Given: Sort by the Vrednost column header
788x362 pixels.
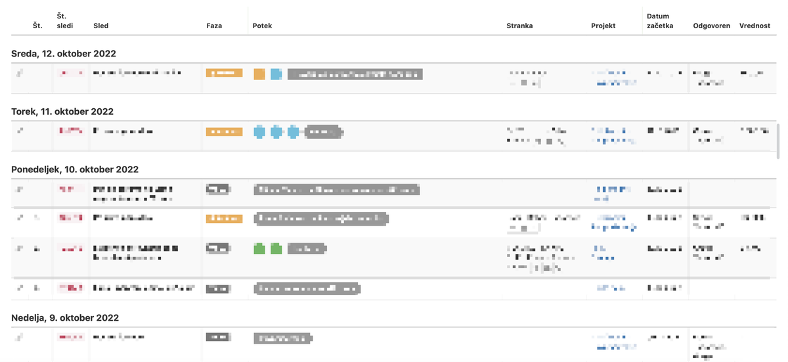Looking at the screenshot, I should click(755, 26).
